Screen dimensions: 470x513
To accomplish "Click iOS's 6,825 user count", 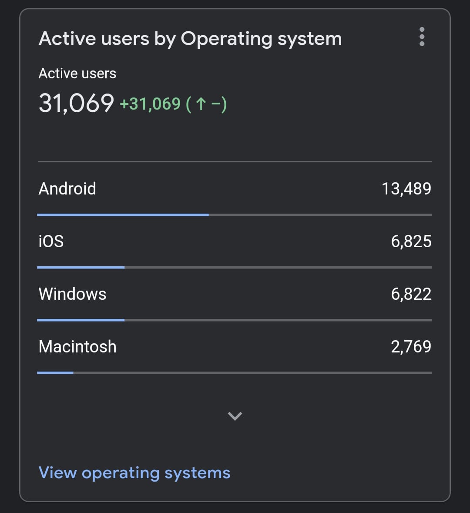I will point(411,241).
